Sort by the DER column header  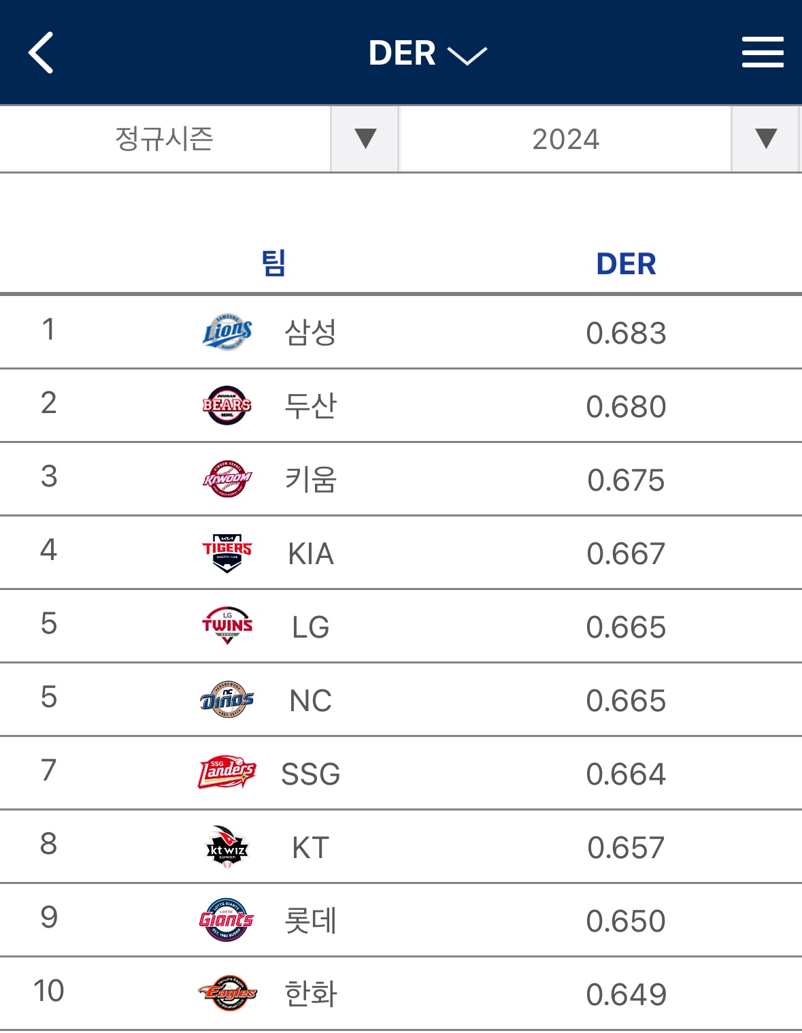tap(626, 264)
